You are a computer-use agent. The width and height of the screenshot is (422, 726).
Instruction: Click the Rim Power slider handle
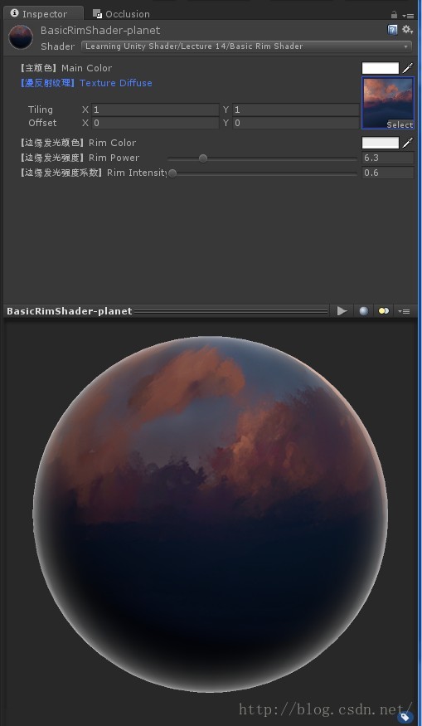point(203,158)
